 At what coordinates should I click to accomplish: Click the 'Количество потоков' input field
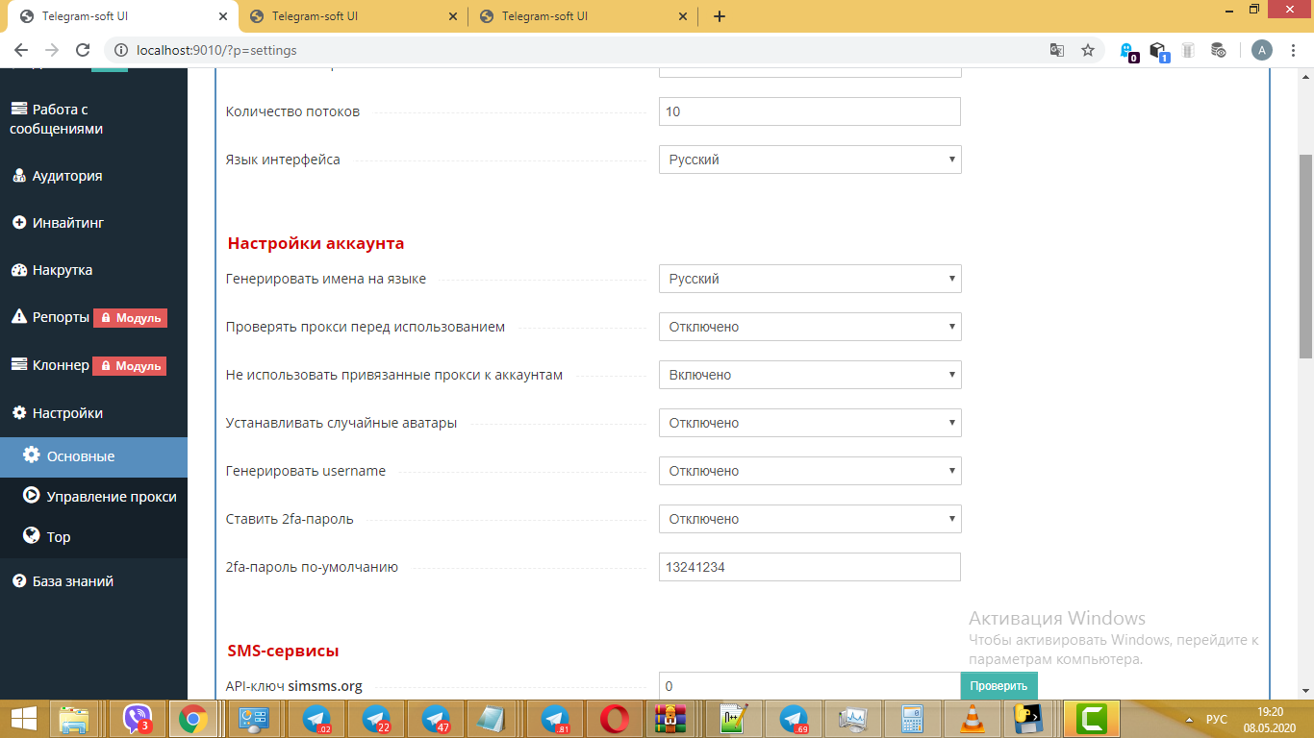click(x=810, y=111)
